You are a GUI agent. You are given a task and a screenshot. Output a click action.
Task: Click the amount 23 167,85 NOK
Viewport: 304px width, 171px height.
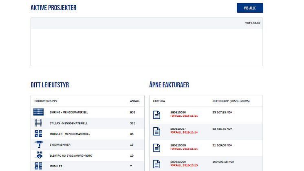[x=222, y=112]
